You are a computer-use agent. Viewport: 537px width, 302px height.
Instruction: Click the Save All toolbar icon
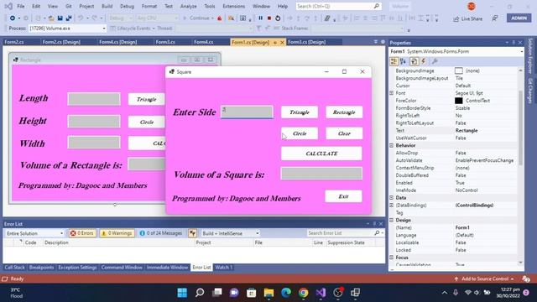(69, 18)
